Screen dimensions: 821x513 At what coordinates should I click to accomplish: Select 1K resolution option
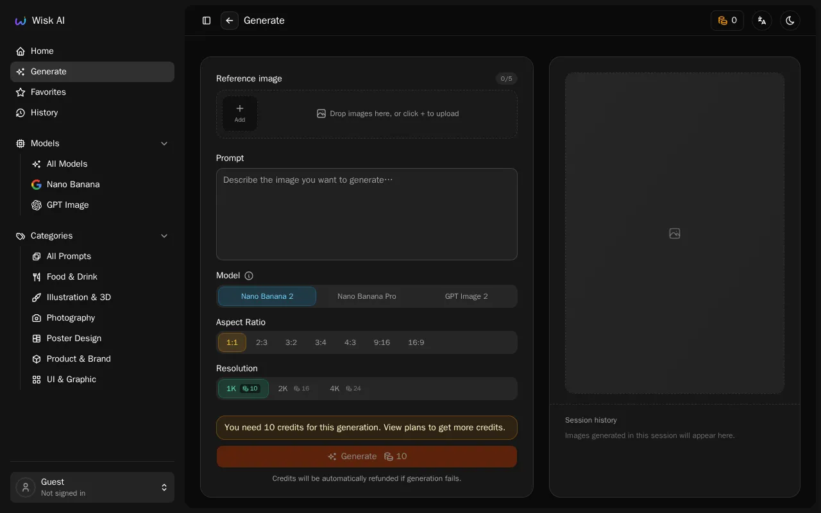pyautogui.click(x=243, y=389)
